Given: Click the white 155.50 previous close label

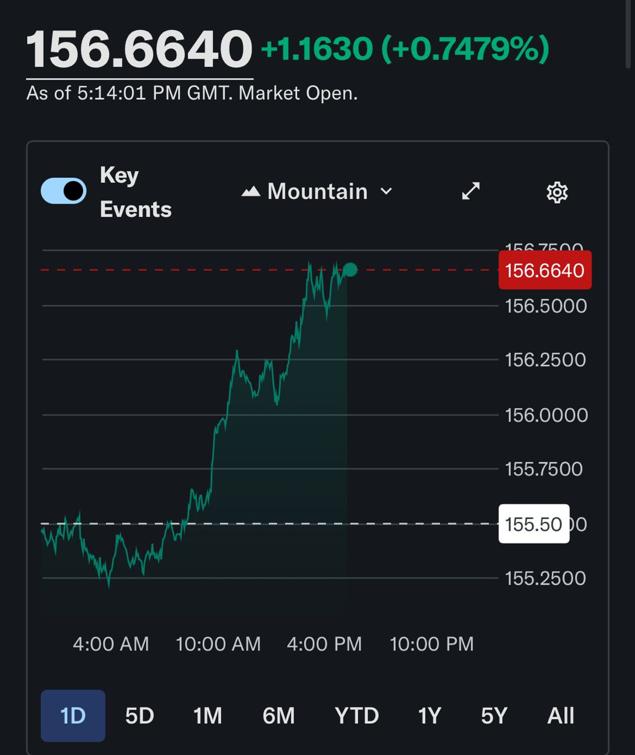Looking at the screenshot, I should pyautogui.click(x=534, y=524).
